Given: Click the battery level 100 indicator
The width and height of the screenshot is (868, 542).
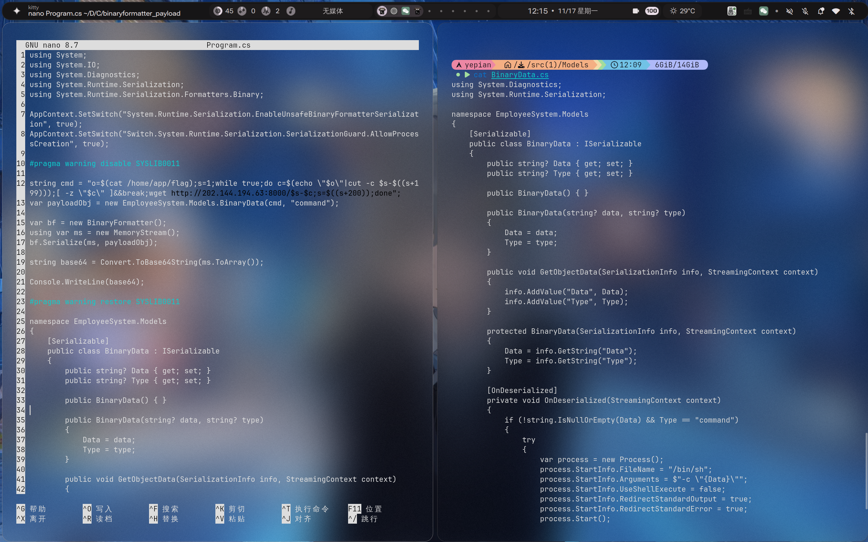Looking at the screenshot, I should pos(652,11).
